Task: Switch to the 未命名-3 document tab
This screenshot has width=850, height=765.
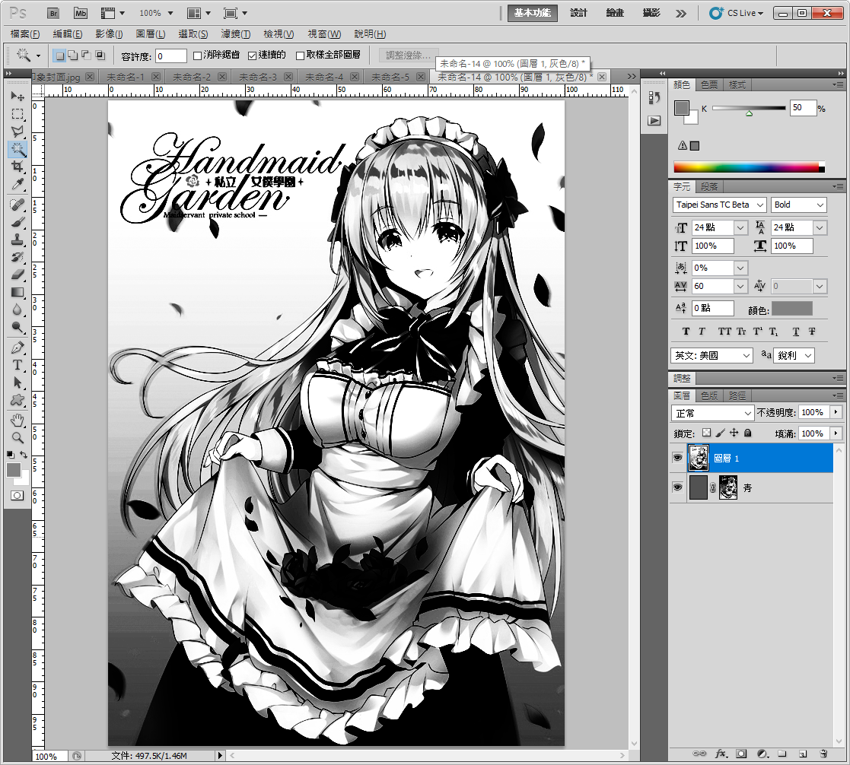Action: (x=259, y=77)
